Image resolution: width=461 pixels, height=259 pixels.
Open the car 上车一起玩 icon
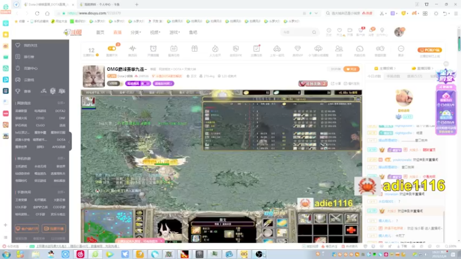point(277,48)
